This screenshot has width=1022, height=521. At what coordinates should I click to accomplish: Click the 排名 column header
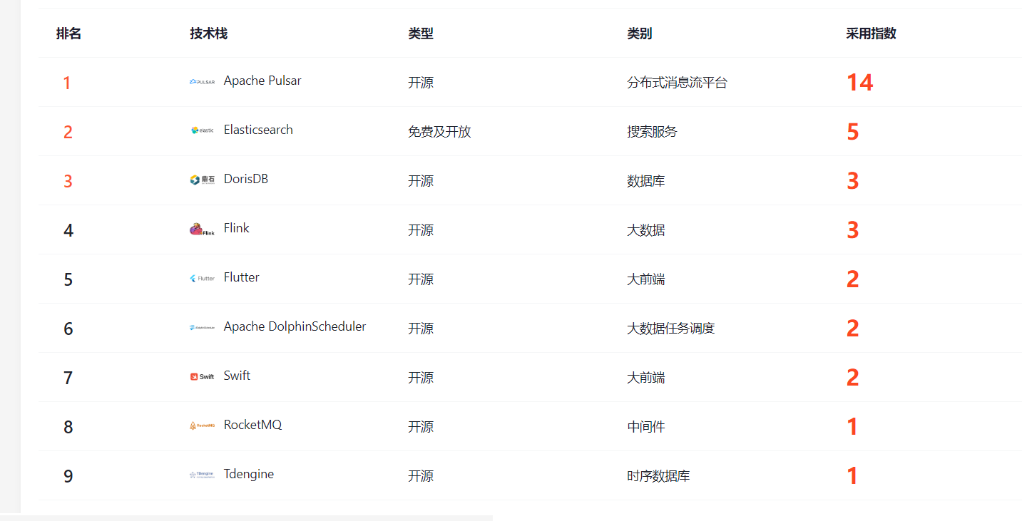click(68, 33)
